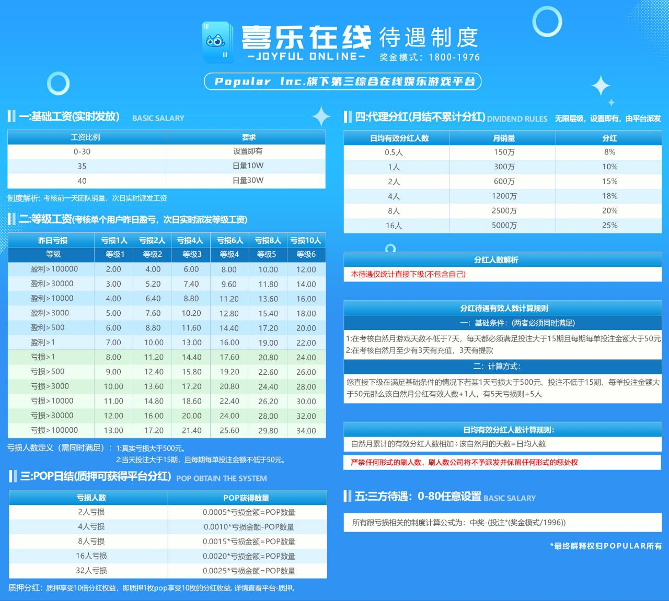Select the 40 工资比例 row

click(x=86, y=181)
